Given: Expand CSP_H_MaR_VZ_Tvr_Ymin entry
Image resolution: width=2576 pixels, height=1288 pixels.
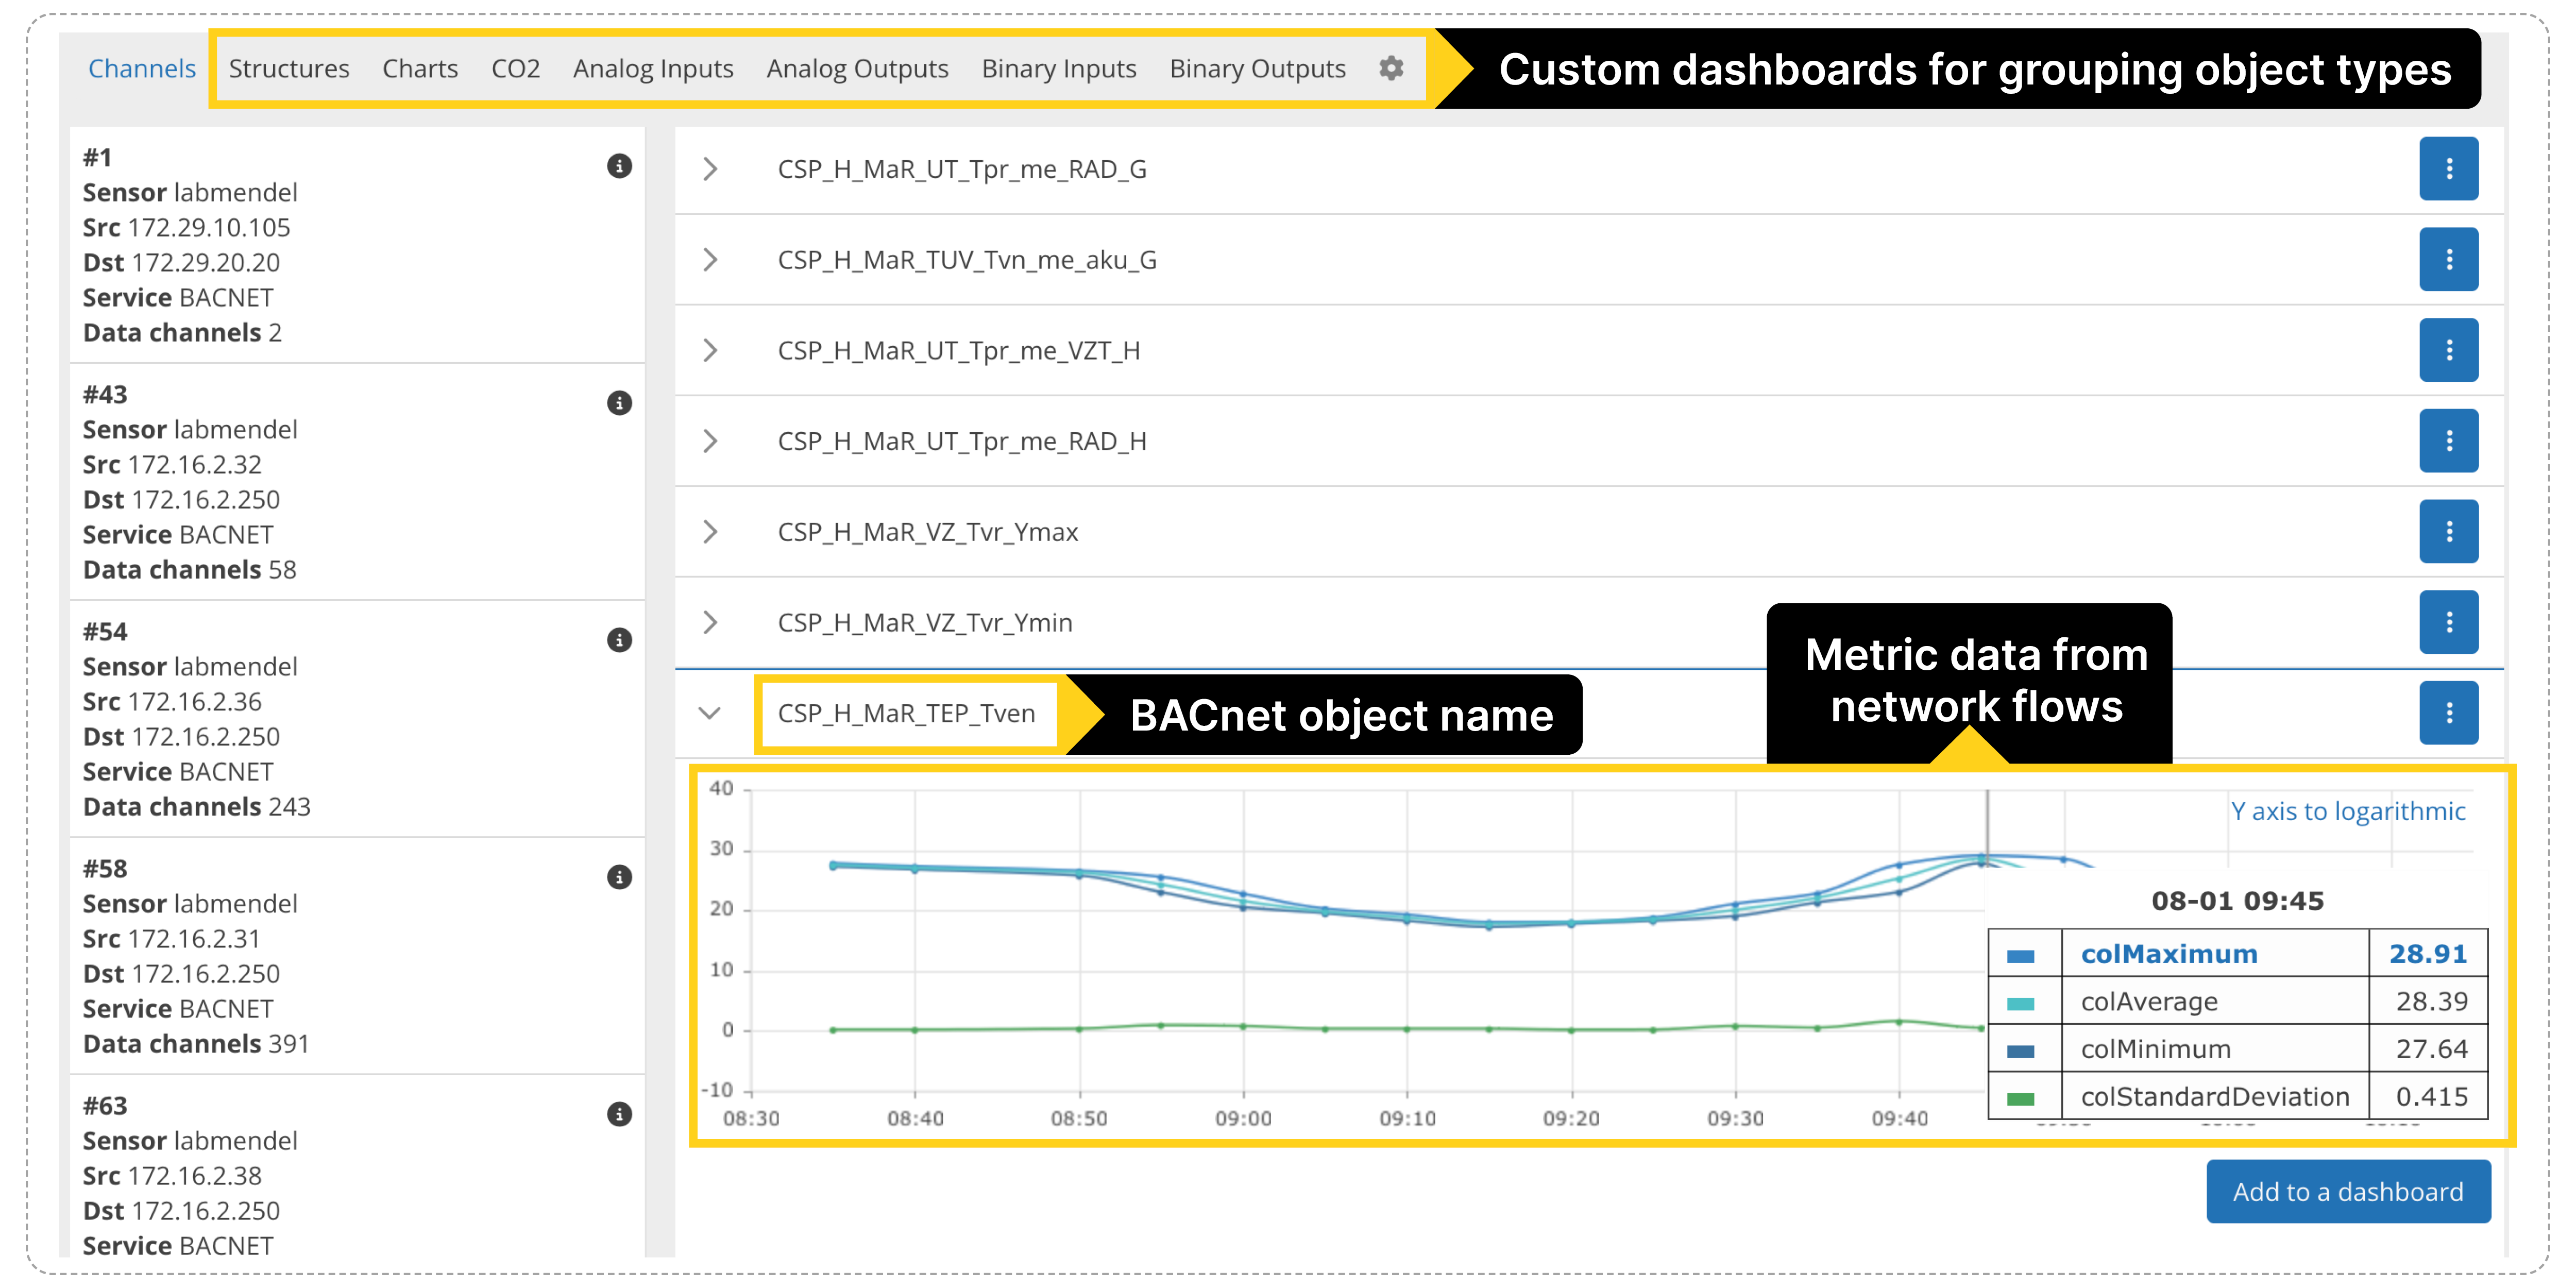Looking at the screenshot, I should (710, 622).
